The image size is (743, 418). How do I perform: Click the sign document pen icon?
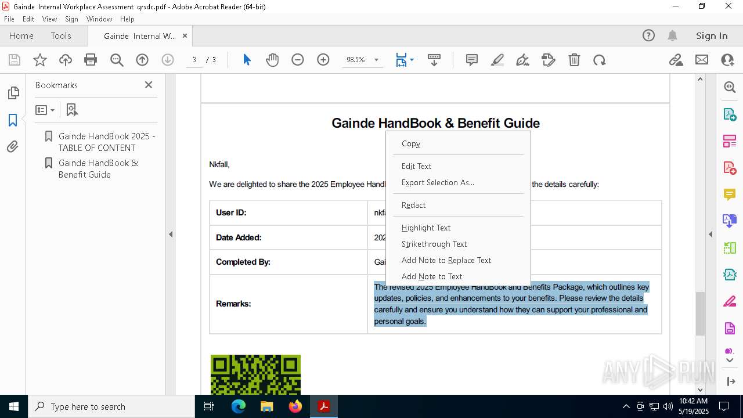pyautogui.click(x=523, y=60)
